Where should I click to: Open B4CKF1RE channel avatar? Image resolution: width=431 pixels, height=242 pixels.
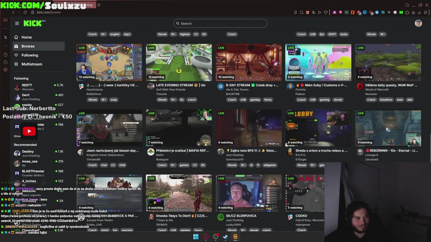[221, 86]
